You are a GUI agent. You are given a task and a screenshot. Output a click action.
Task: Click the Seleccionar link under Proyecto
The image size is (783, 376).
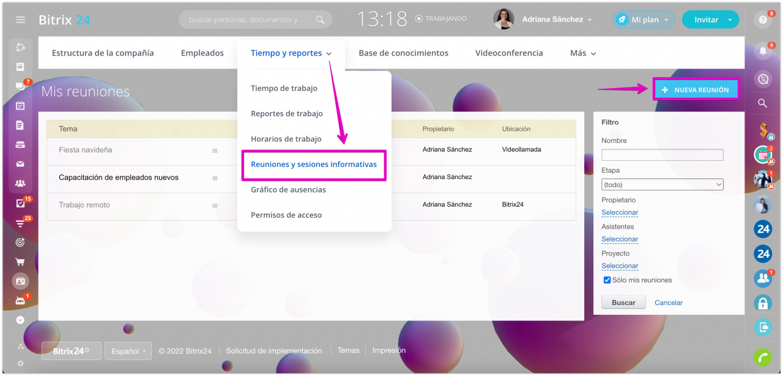tap(620, 266)
